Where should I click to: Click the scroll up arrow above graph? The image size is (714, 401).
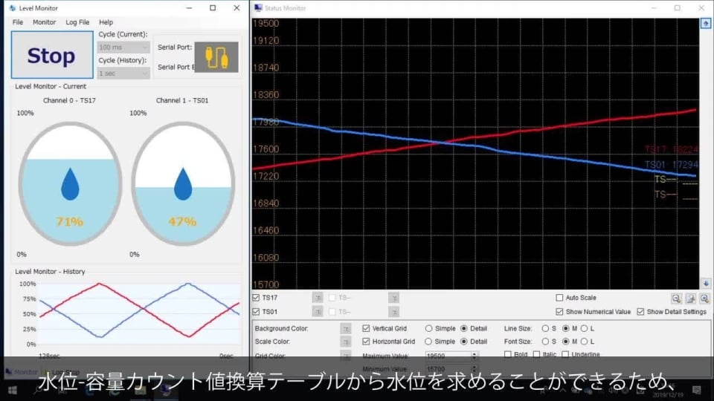pos(705,23)
